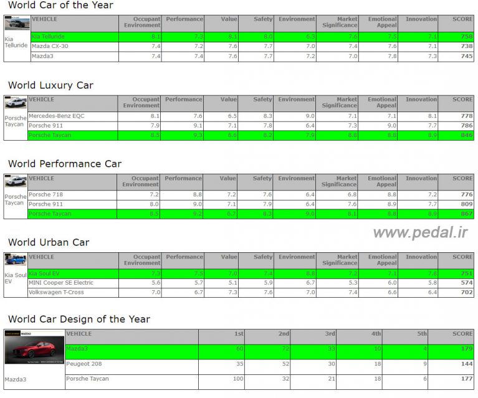Screen dimensions: 478x398
Task: Click Peugeot 208 2nd-place votes value 52
Action: pos(285,364)
